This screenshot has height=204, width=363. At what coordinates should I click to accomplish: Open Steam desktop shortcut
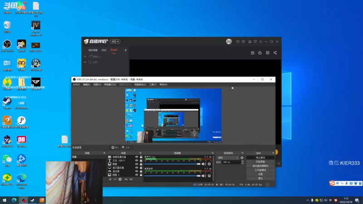(x=7, y=103)
